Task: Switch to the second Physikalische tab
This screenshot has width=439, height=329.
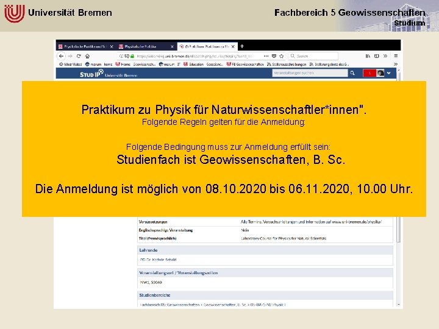Action: pos(146,46)
